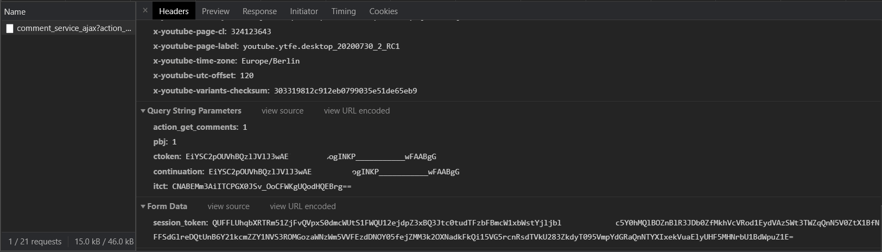882x252 pixels.
Task: Switch to the Headers tab
Action: [x=174, y=11]
